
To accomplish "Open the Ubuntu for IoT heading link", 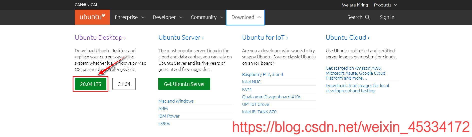I will (x=265, y=37).
